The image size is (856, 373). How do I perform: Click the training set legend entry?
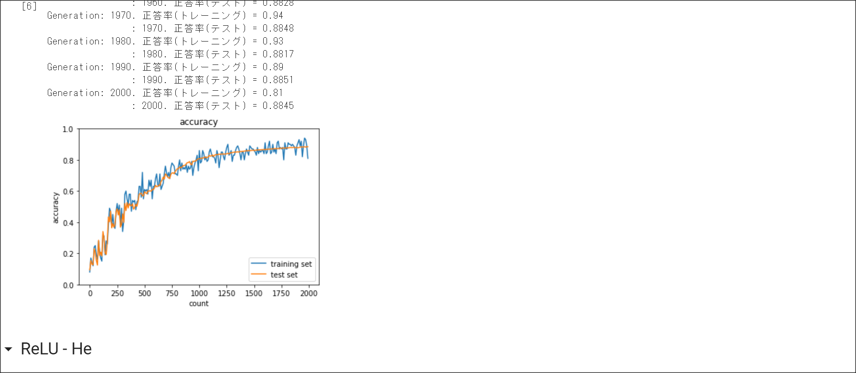(281, 264)
